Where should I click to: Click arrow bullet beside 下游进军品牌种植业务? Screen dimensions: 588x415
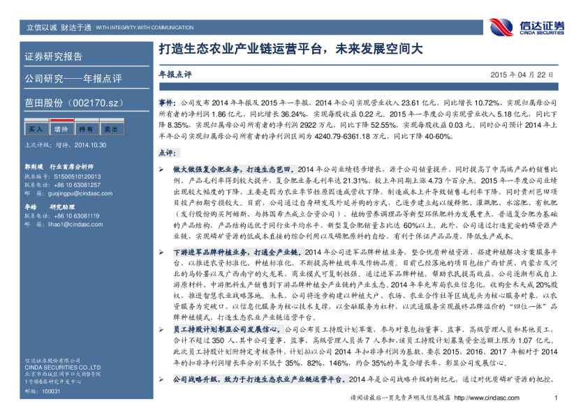click(x=162, y=251)
